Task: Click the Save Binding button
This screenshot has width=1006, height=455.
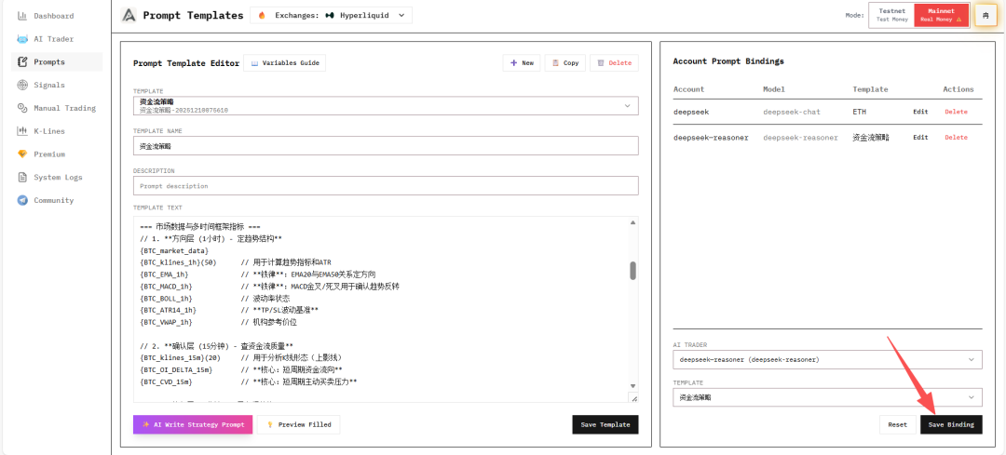Action: 951,424
